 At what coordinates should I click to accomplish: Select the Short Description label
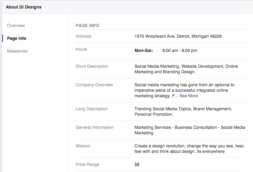pos(92,66)
